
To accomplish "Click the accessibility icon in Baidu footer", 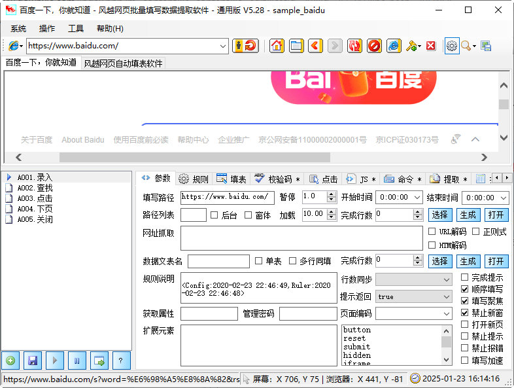I will [x=456, y=139].
